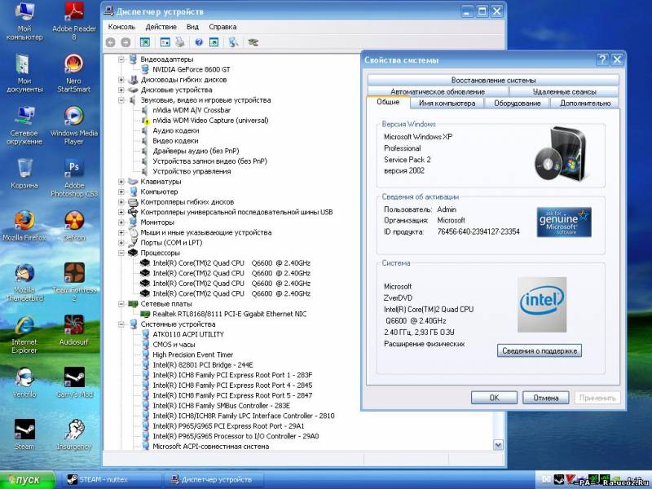
Task: Select the Insurgency desktop icon
Action: click(74, 436)
